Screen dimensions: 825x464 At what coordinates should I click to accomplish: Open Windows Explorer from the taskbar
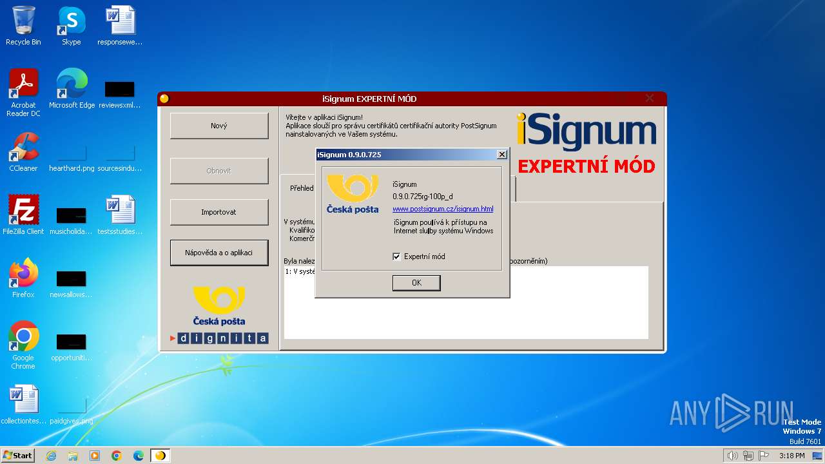[x=73, y=456]
